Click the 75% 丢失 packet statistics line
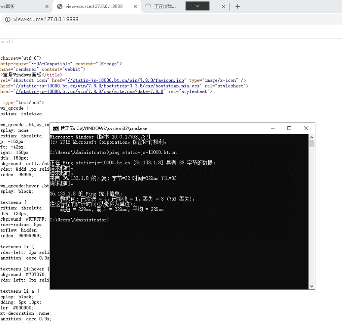Image resolution: width=342 pixels, height=323 pixels. [127, 199]
